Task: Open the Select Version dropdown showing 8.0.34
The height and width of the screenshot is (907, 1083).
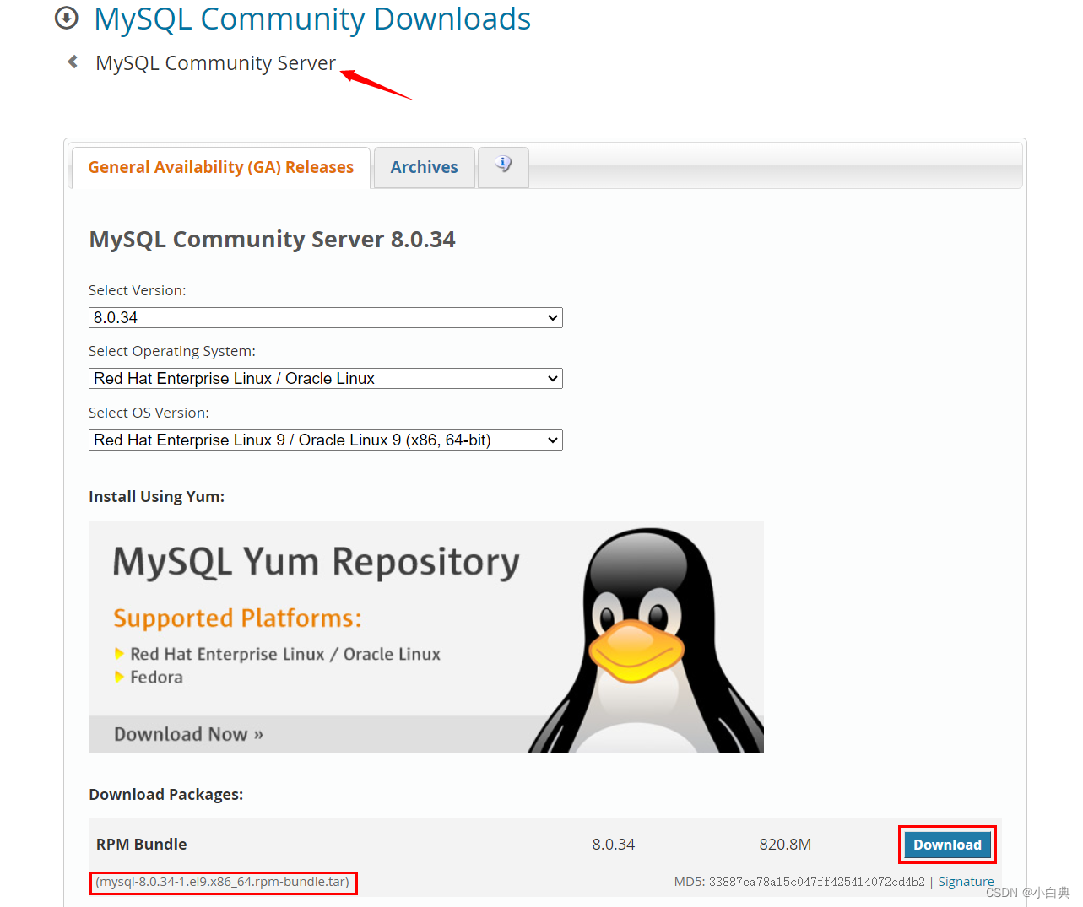Action: (x=325, y=317)
